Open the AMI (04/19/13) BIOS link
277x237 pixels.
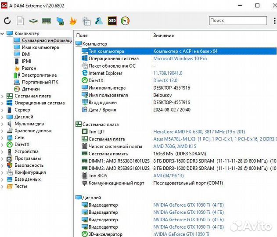point(169,176)
